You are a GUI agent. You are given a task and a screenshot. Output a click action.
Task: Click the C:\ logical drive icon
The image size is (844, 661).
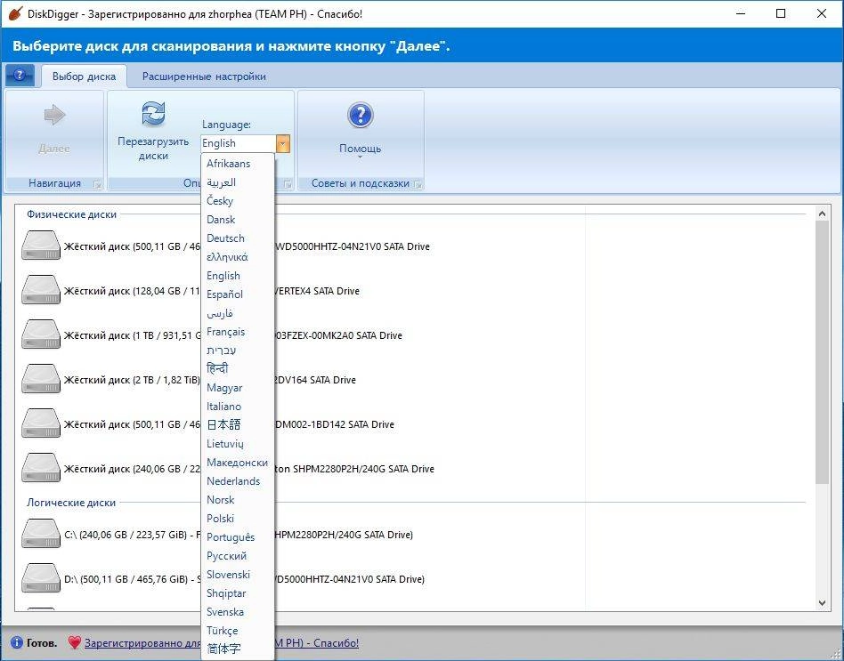tap(41, 535)
